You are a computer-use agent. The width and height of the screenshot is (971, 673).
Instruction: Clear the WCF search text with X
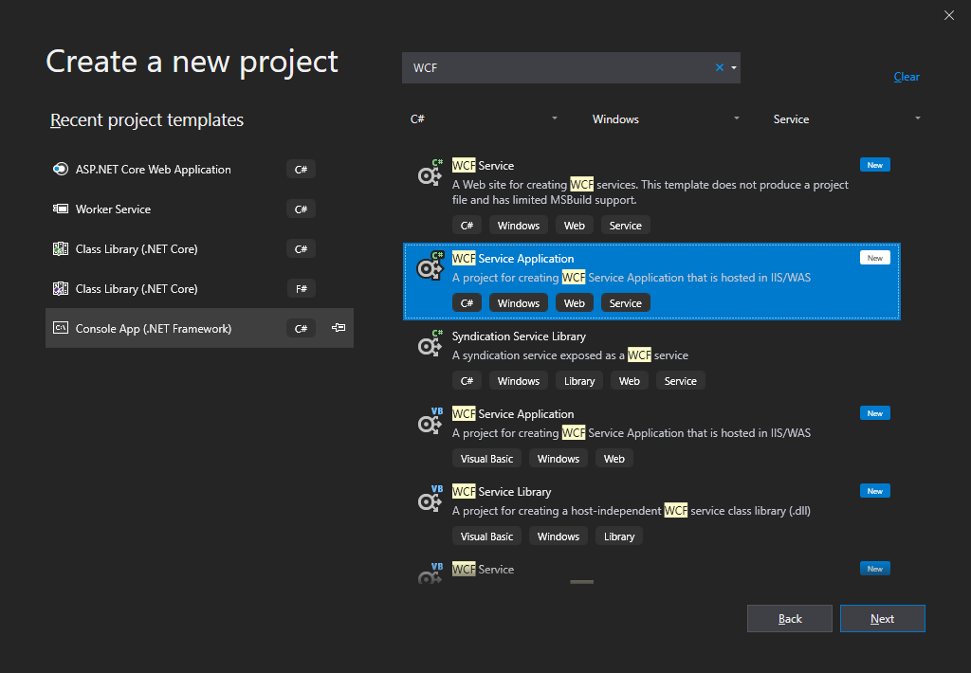pos(719,67)
